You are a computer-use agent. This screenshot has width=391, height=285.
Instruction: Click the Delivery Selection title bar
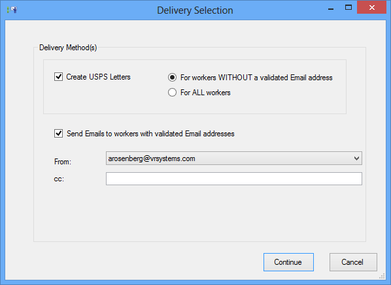[195, 10]
